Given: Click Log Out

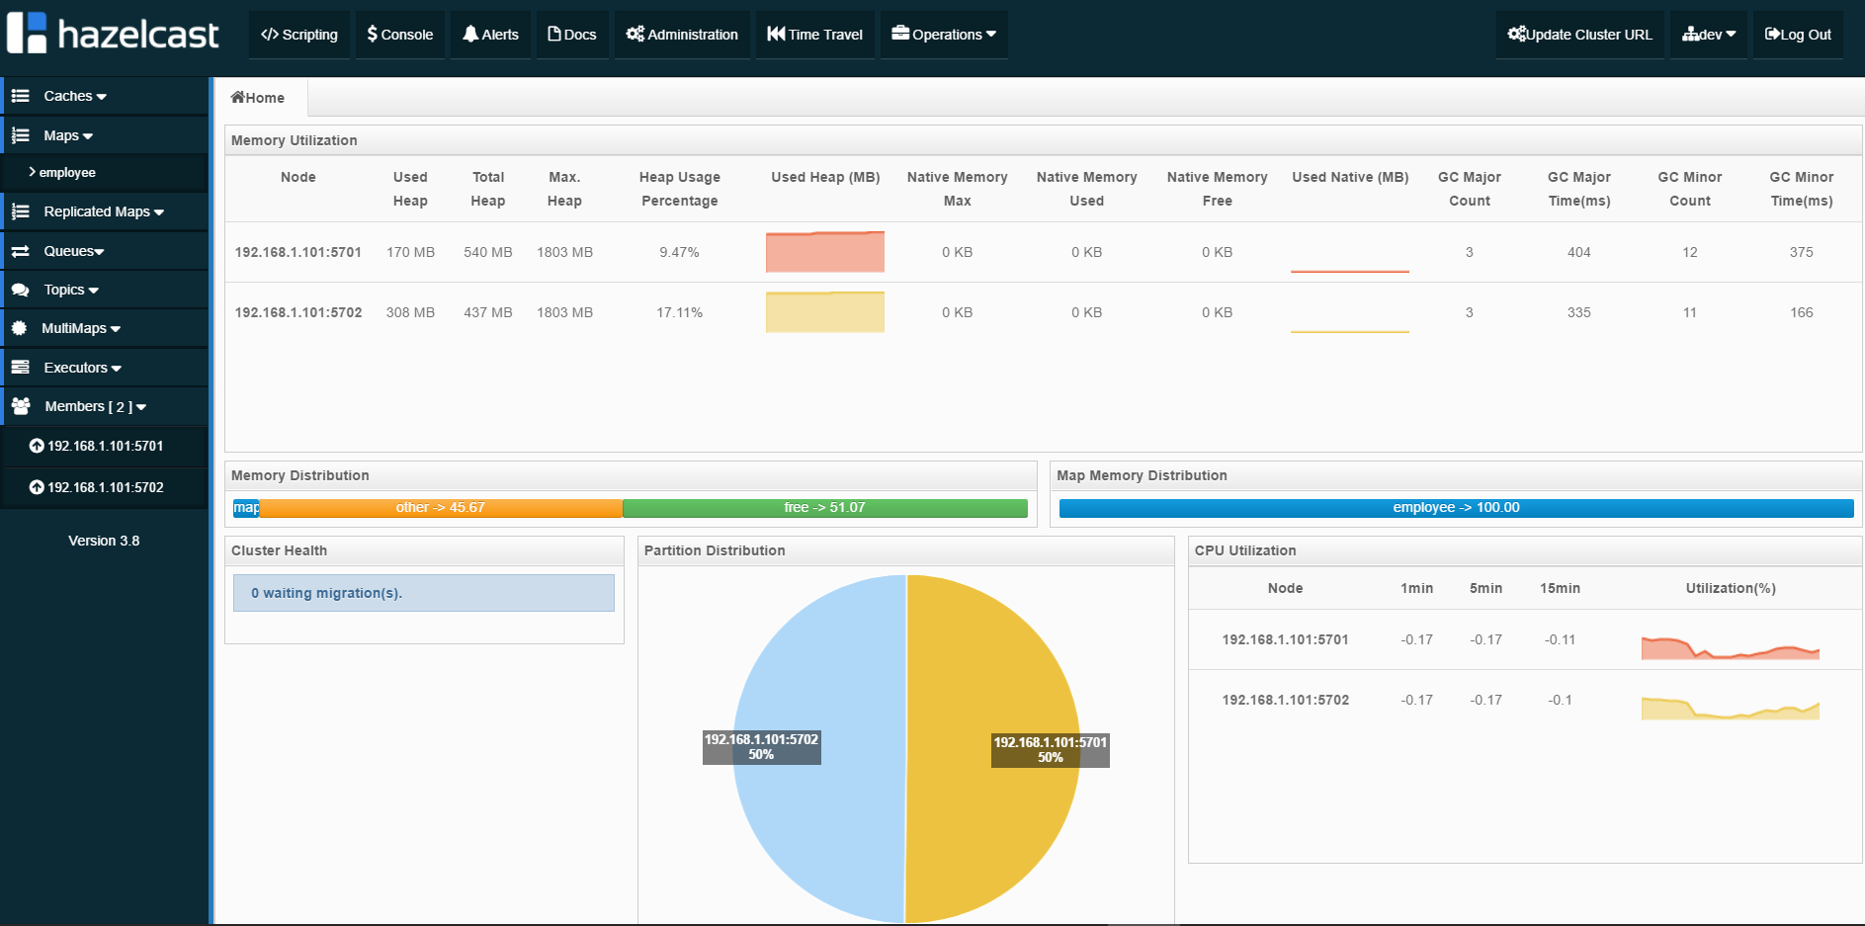Looking at the screenshot, I should click(x=1798, y=35).
